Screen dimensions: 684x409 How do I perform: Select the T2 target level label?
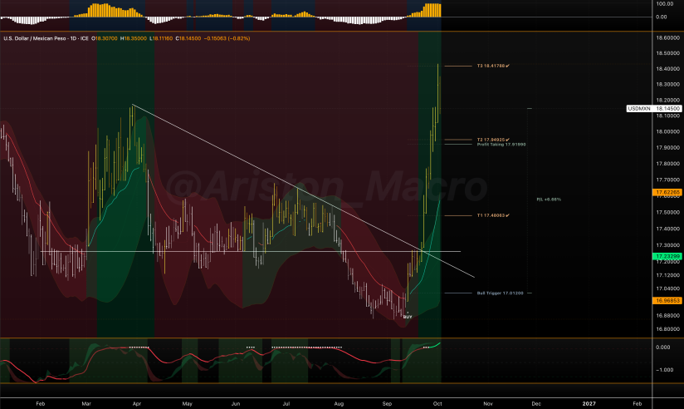(493, 140)
